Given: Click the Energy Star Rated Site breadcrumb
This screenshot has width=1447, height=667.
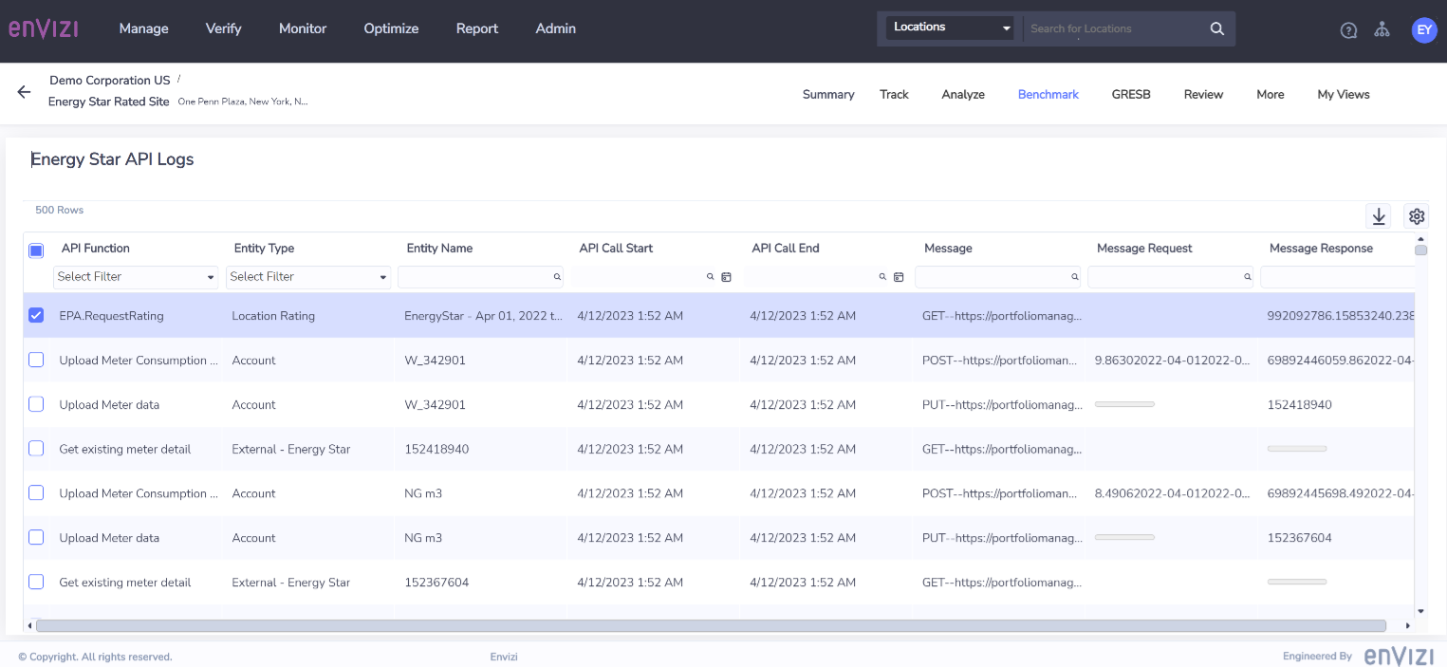Looking at the screenshot, I should pyautogui.click(x=109, y=102).
